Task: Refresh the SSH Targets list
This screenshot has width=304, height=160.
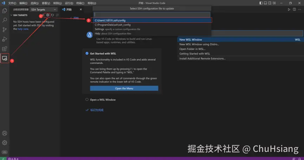Action: 52,15
